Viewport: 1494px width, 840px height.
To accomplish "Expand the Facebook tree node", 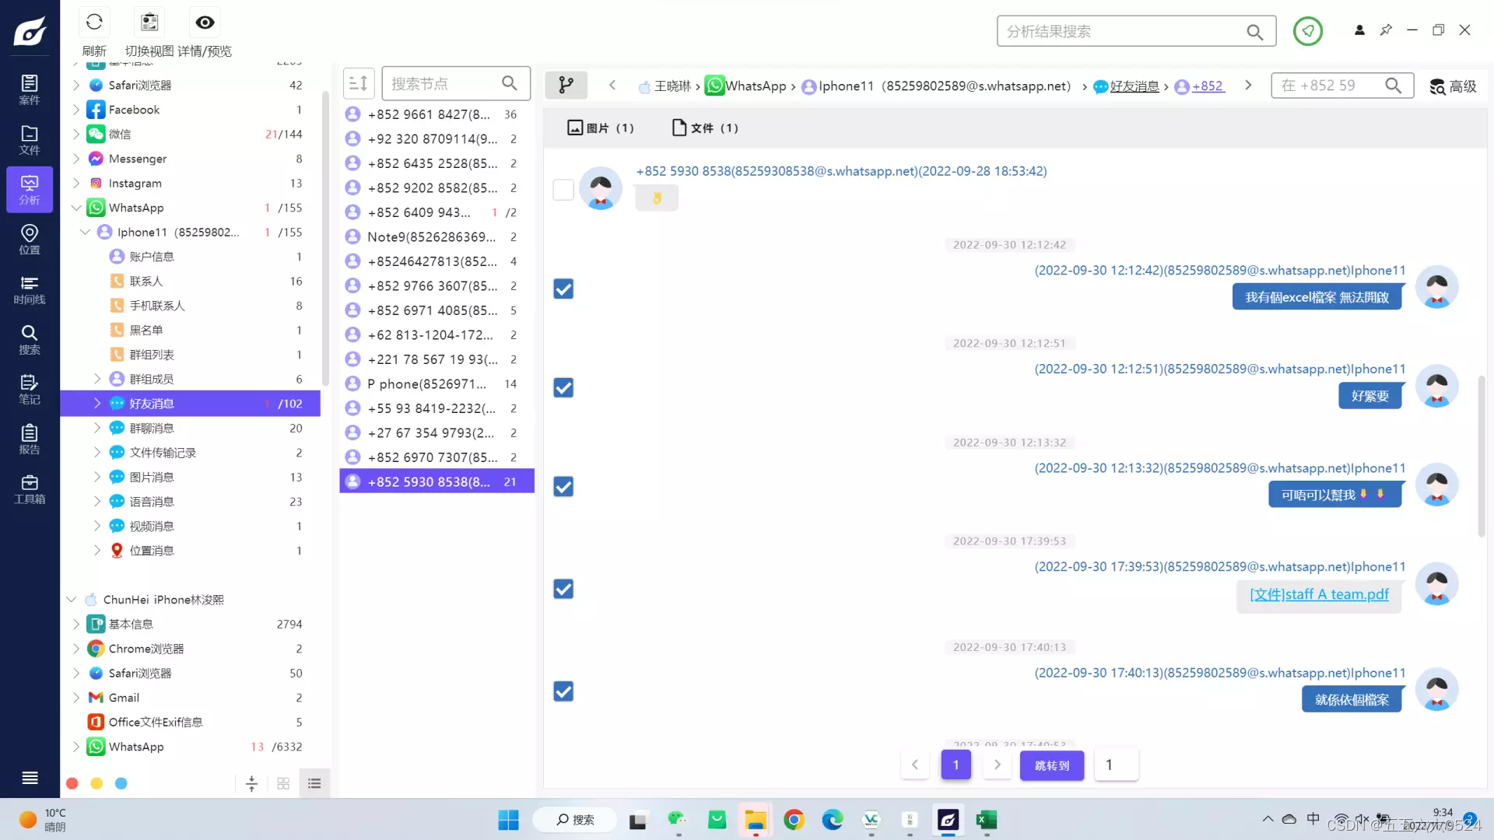I will [76, 110].
